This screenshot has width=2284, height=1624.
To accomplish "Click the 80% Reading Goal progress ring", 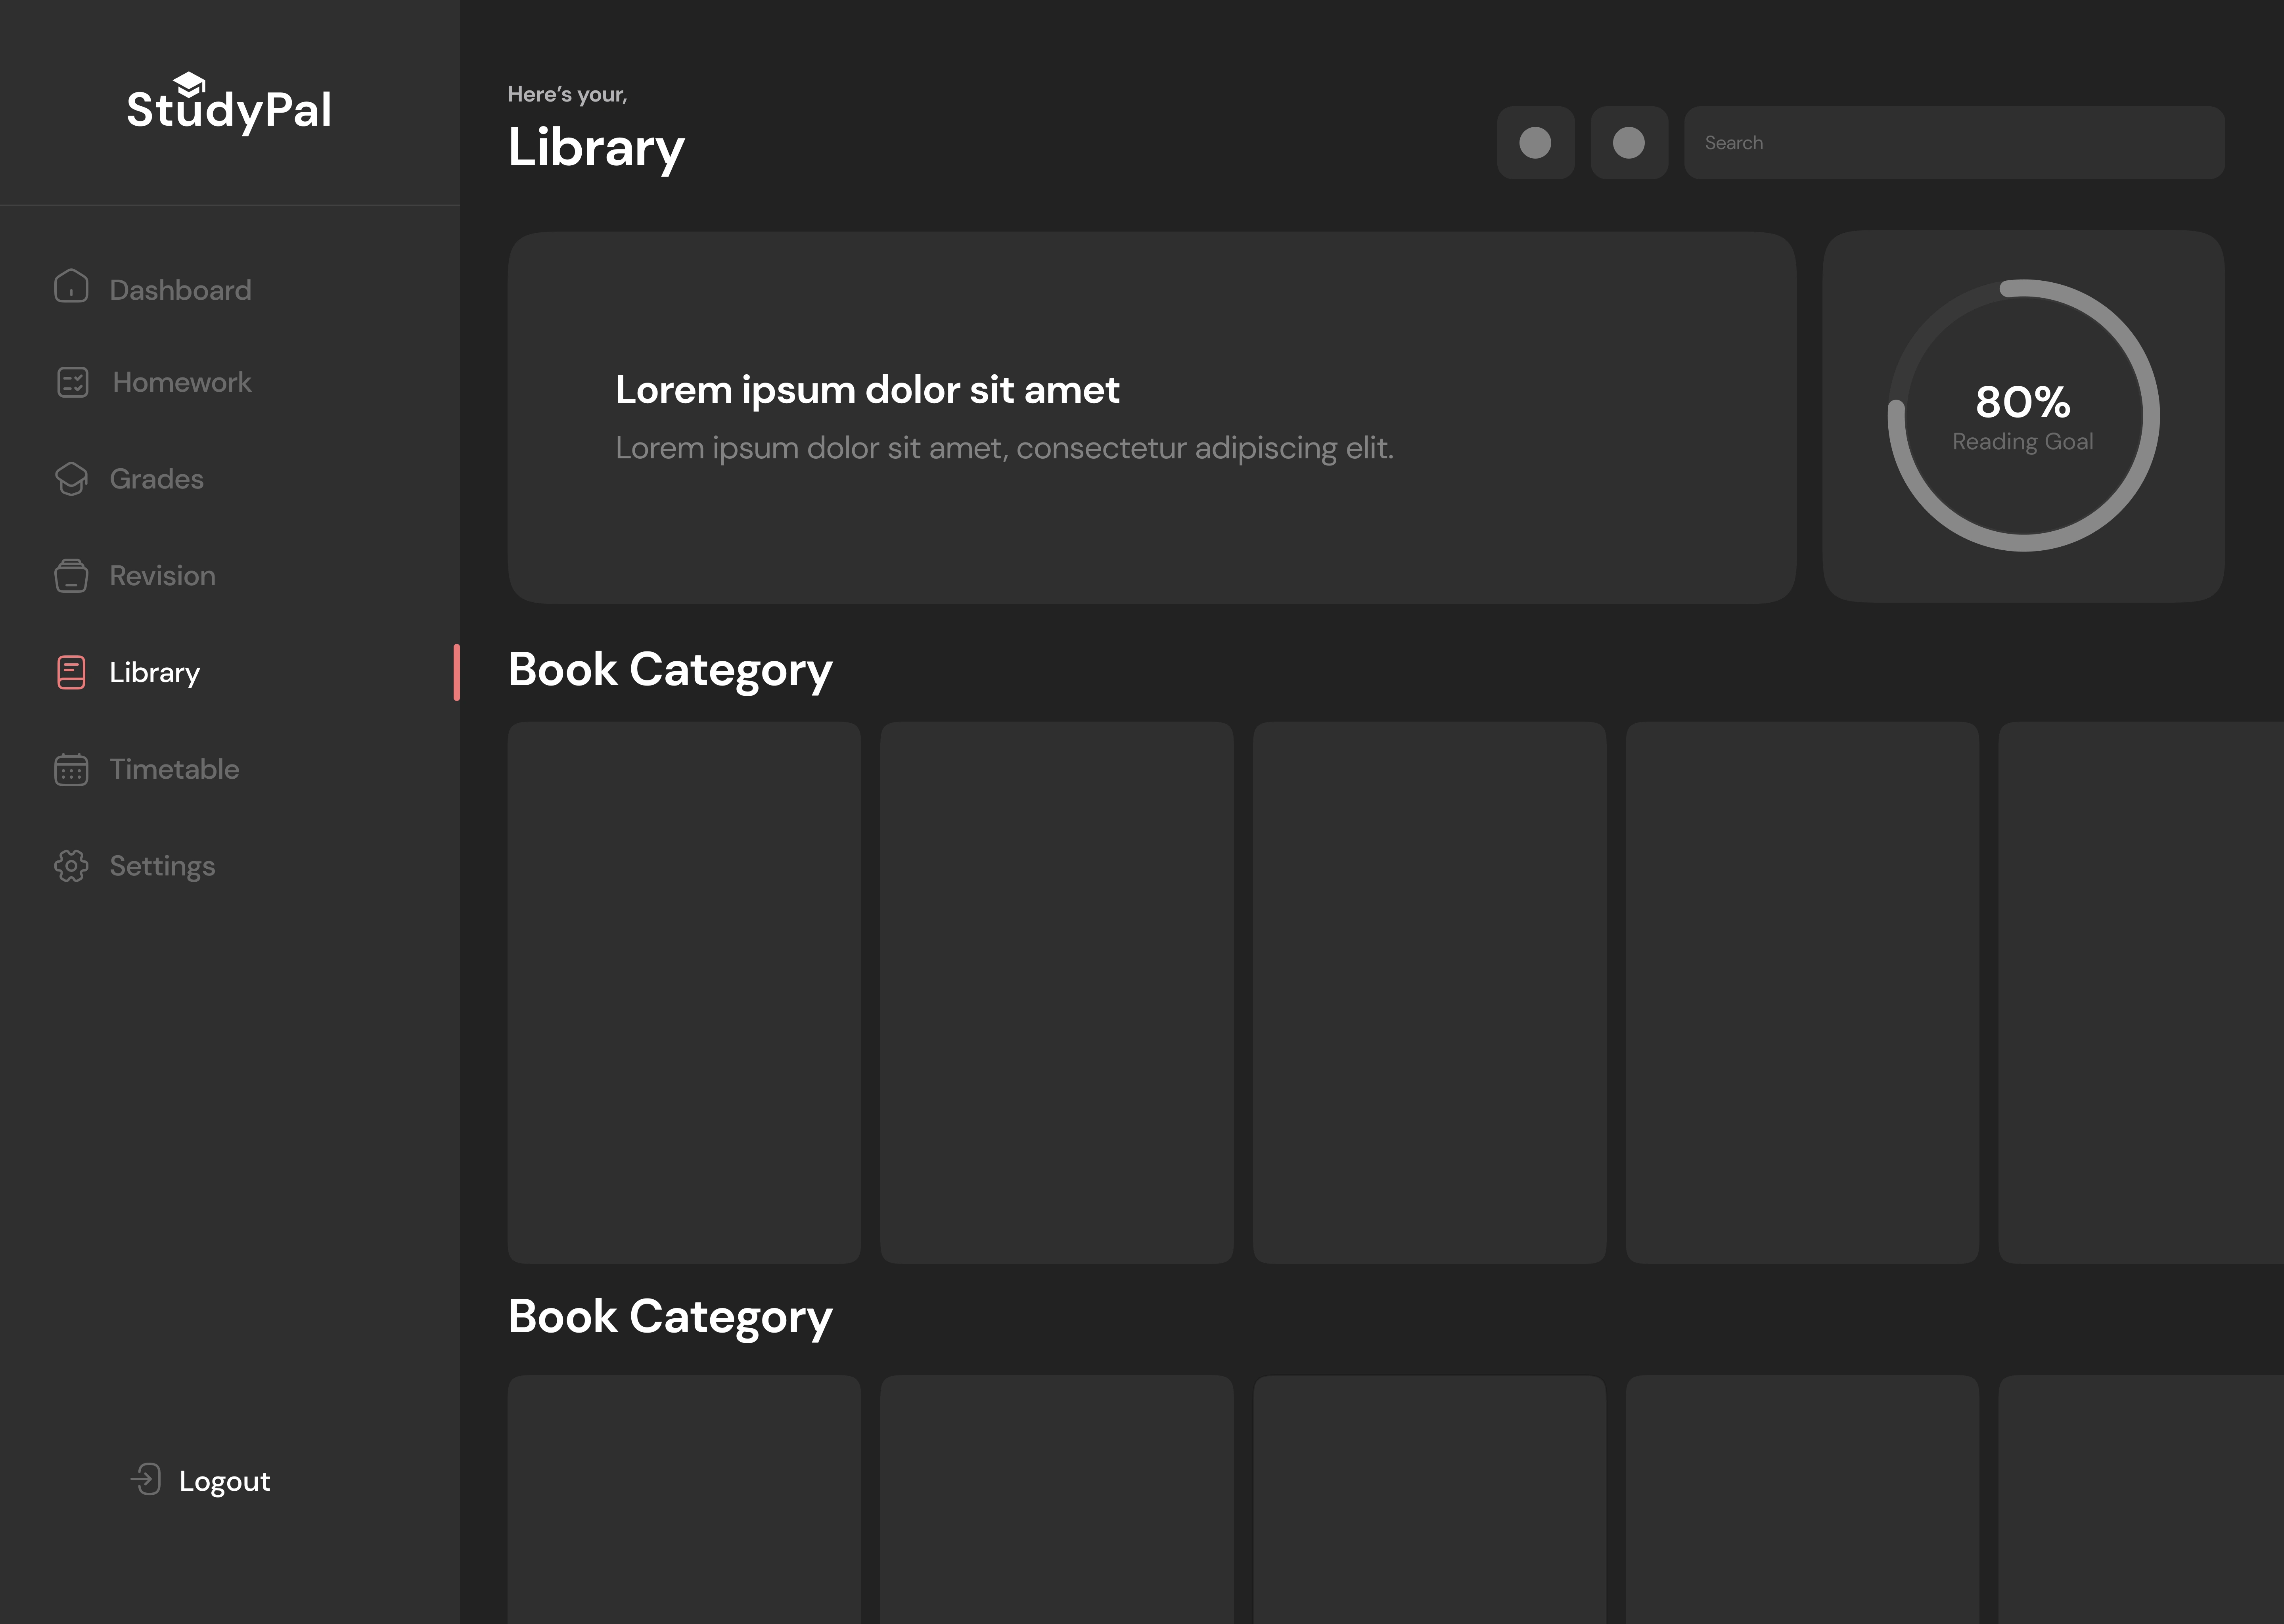I will (2023, 415).
